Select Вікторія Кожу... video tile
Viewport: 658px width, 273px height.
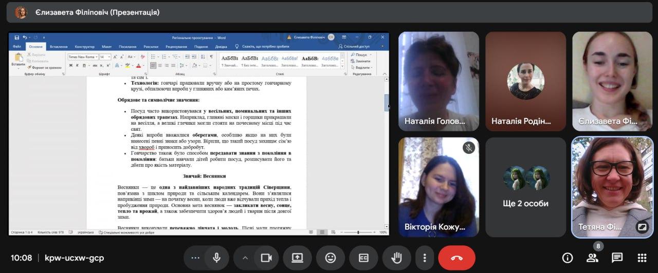click(438, 187)
